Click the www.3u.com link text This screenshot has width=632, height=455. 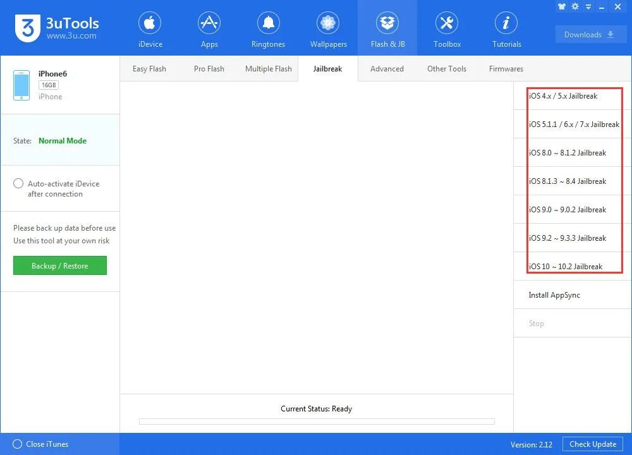pos(71,35)
